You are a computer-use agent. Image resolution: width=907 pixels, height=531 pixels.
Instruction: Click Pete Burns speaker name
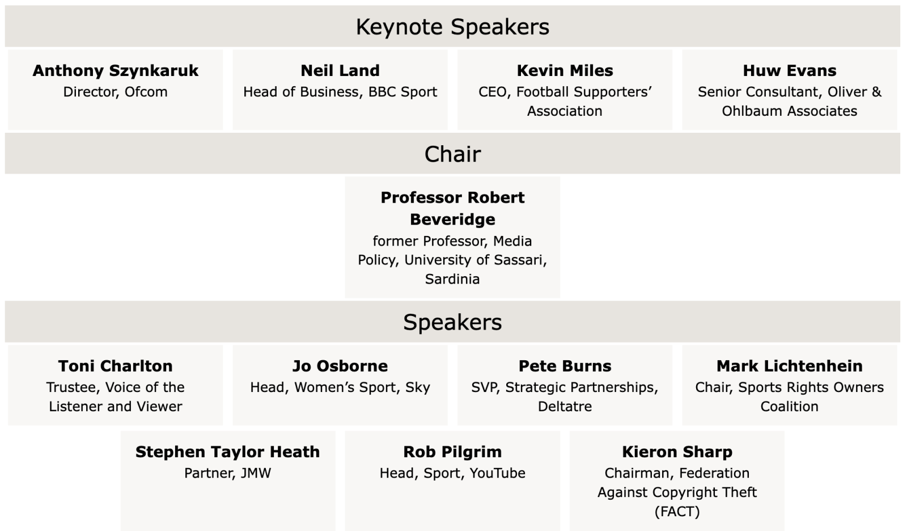pyautogui.click(x=565, y=366)
